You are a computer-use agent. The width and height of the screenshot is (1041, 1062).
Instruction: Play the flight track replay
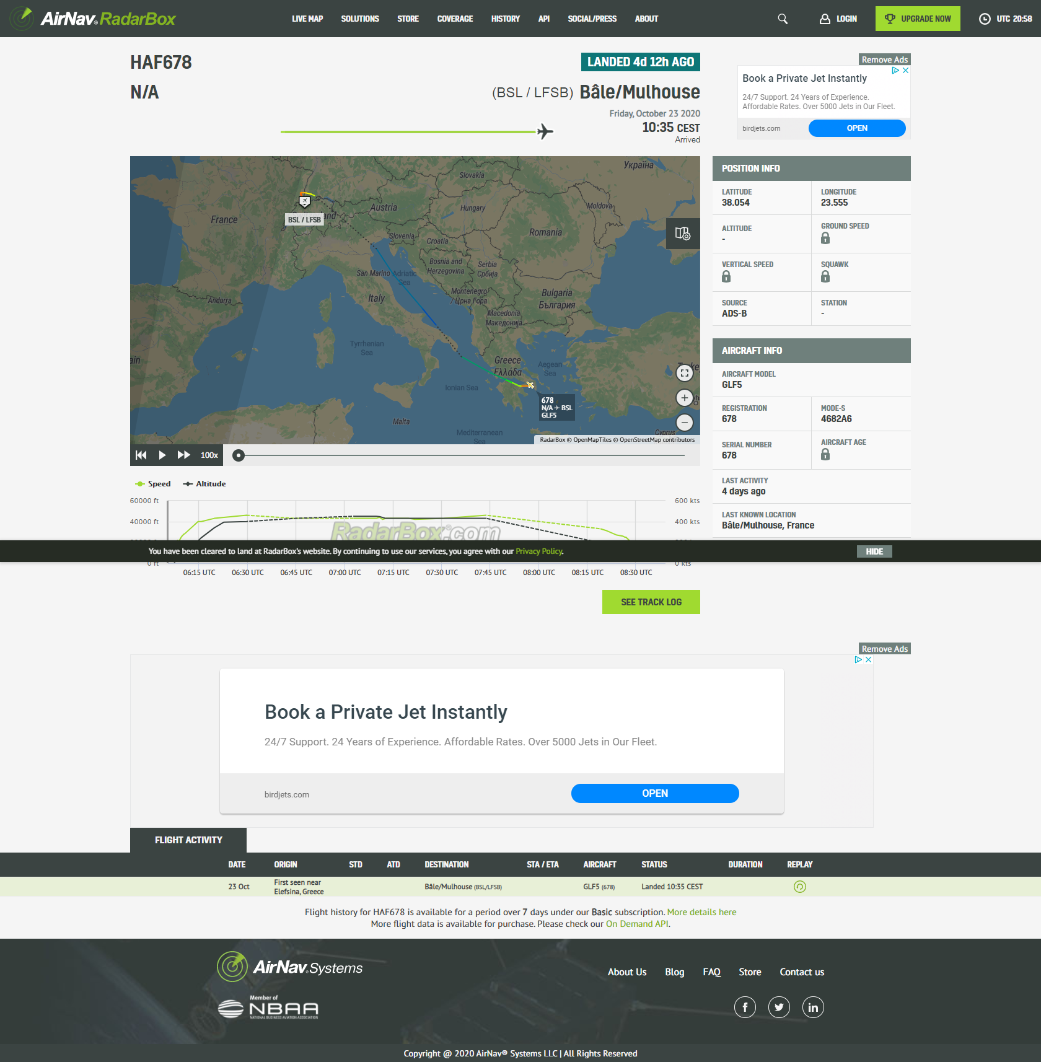(x=162, y=455)
